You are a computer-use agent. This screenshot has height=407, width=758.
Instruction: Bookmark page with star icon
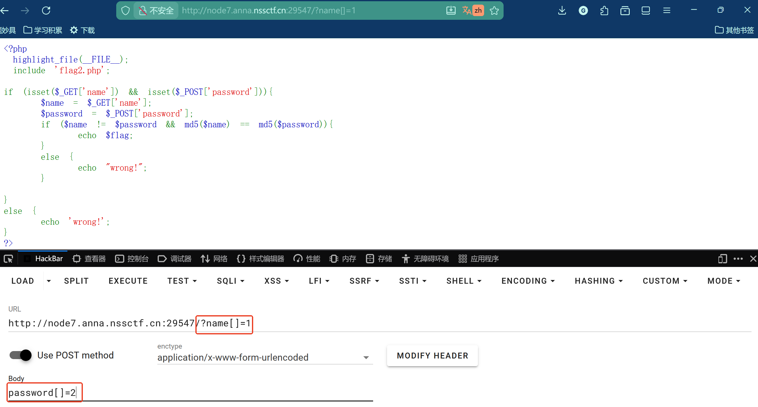tap(494, 11)
